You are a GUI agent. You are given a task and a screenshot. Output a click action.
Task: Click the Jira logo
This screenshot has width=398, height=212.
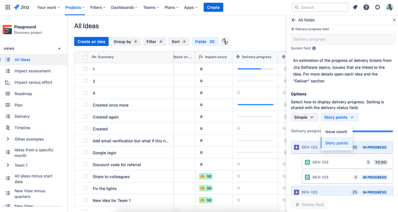click(22, 7)
